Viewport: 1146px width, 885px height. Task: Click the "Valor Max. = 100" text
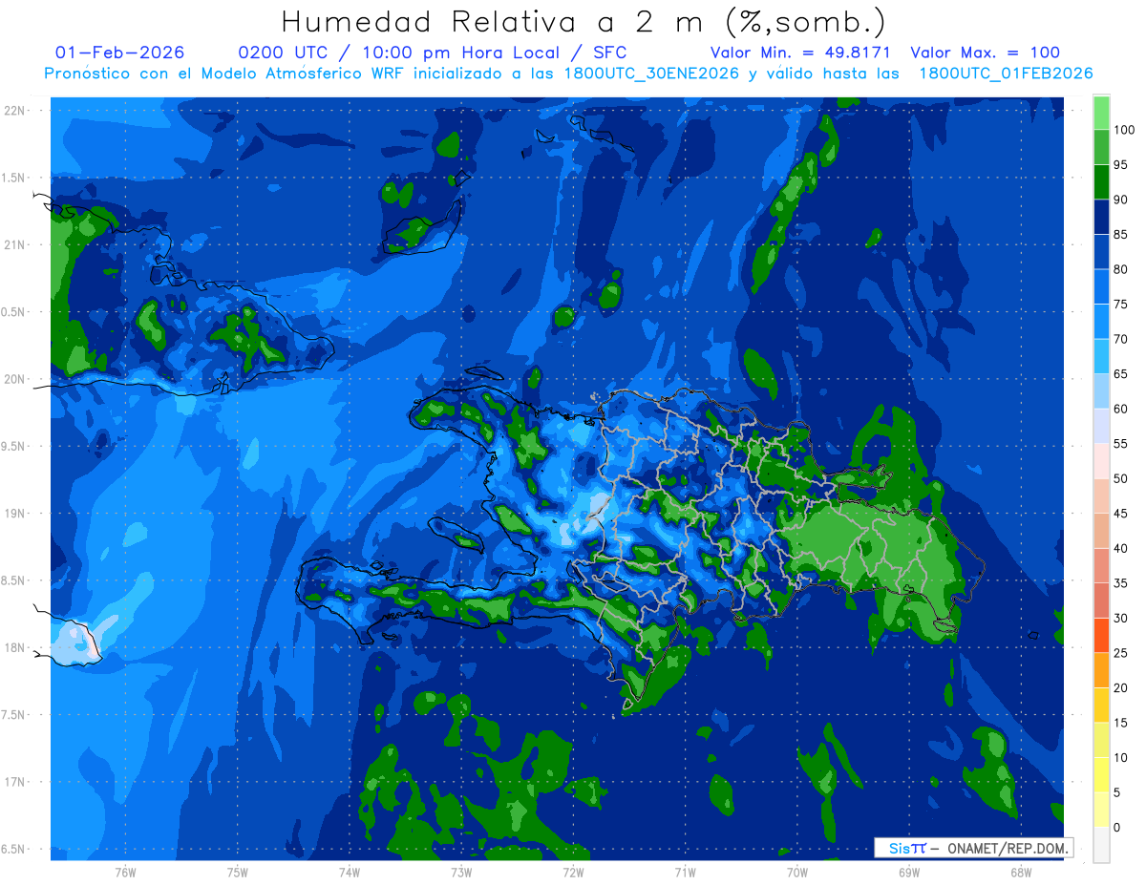(x=985, y=53)
